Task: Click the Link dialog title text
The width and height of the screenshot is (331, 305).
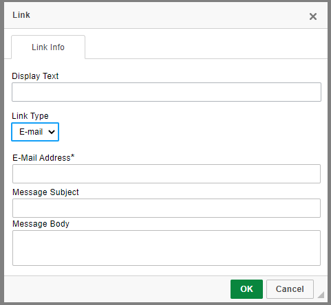Action: coord(21,15)
